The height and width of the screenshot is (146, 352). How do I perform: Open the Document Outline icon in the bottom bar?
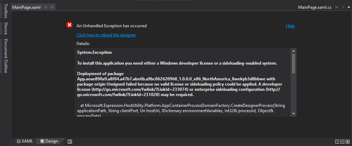click(x=70, y=141)
